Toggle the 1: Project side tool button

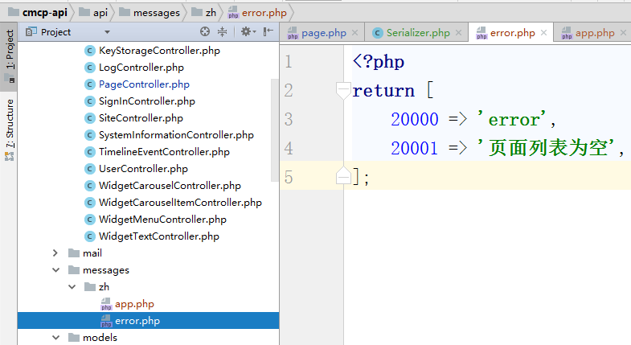coord(9,52)
